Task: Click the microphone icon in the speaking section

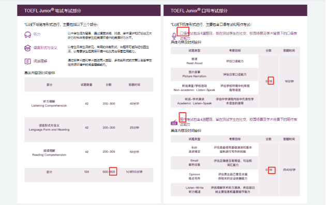Action: pos(174,36)
